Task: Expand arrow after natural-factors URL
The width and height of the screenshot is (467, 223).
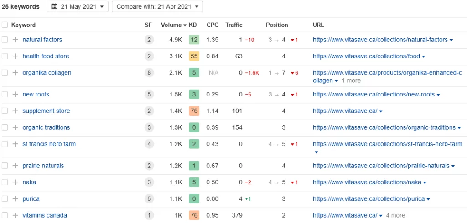Action: click(451, 40)
